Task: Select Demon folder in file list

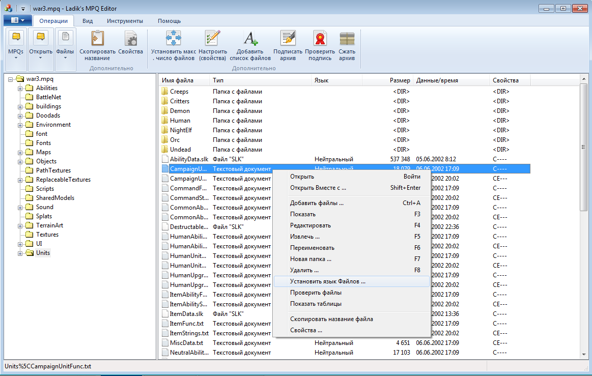Action: click(180, 111)
